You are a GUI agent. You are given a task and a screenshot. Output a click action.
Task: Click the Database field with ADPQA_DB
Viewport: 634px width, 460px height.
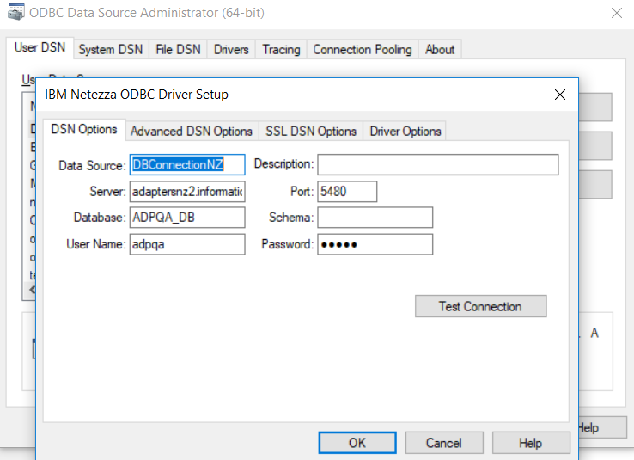(x=187, y=218)
